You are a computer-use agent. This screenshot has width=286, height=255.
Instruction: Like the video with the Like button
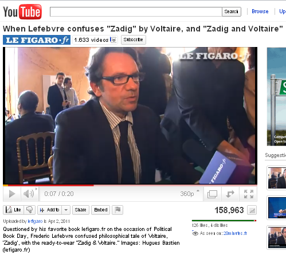tap(13, 210)
